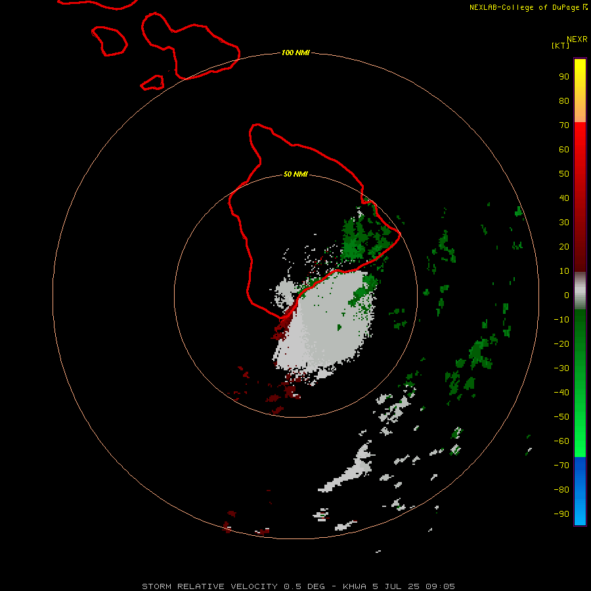Click the -10 value on velocity scale
The width and height of the screenshot is (591, 591).
tap(561, 320)
